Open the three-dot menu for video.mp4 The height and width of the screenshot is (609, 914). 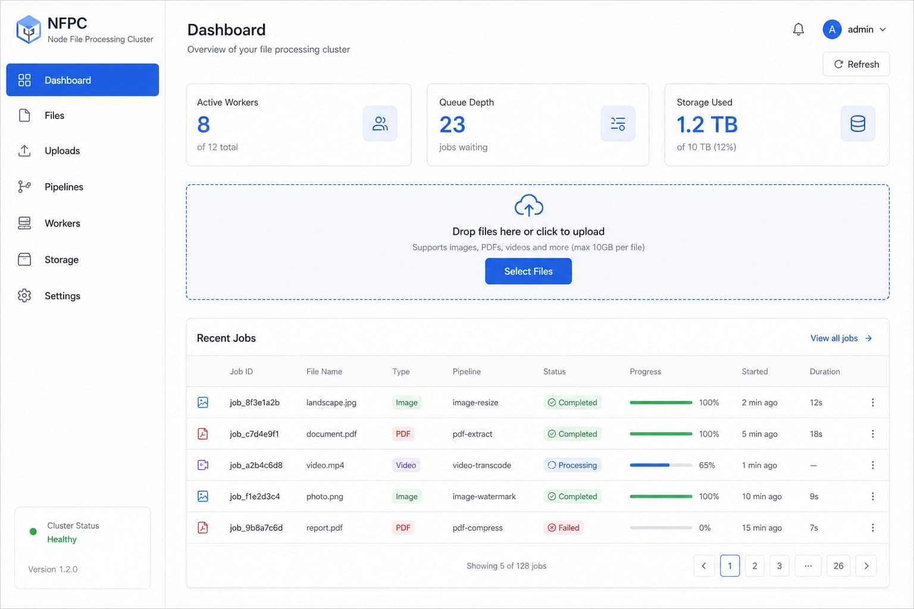[x=872, y=465]
